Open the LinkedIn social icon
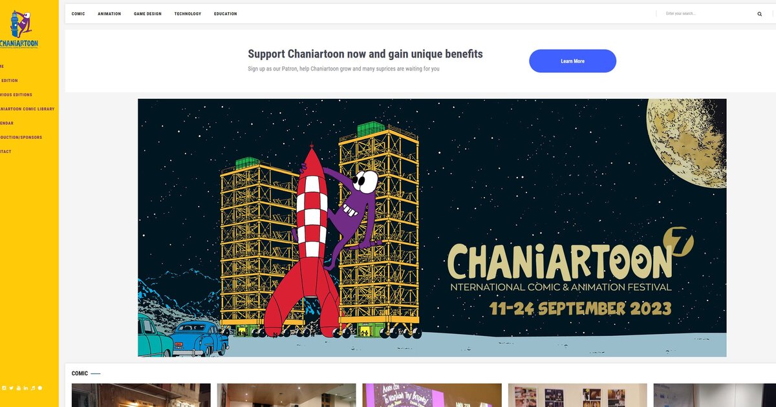776x407 pixels. tap(26, 388)
